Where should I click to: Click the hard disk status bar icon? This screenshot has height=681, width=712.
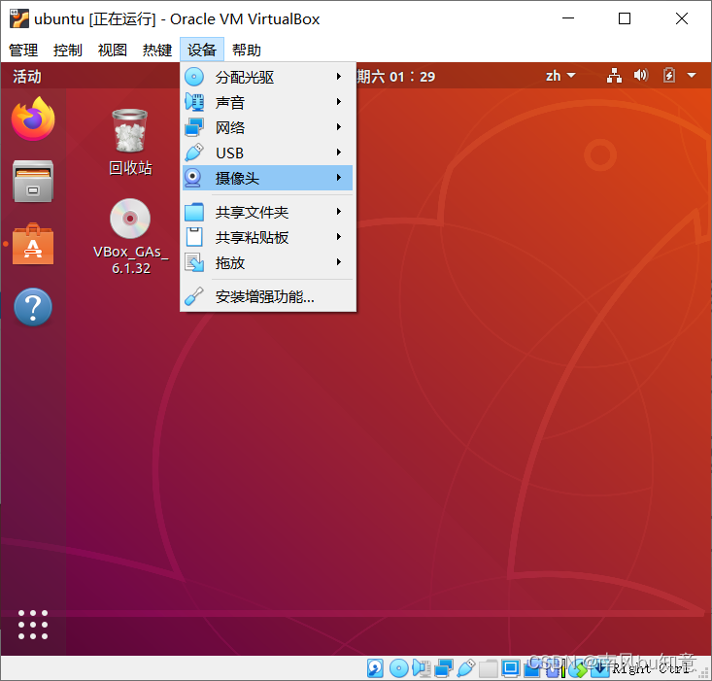(375, 668)
